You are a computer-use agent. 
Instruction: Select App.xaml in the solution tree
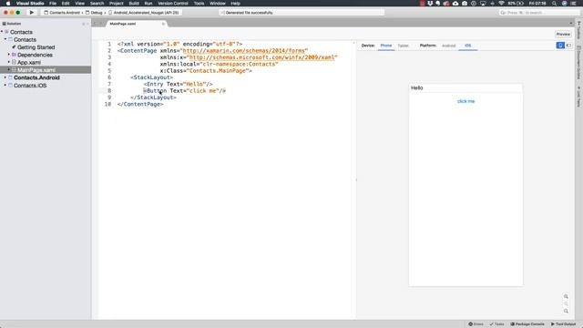click(x=29, y=63)
